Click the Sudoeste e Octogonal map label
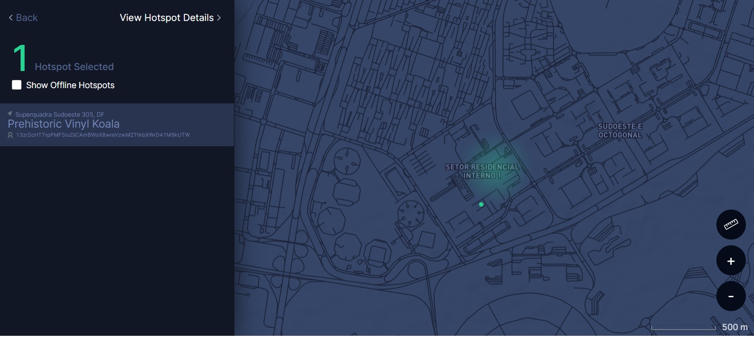 click(x=620, y=131)
